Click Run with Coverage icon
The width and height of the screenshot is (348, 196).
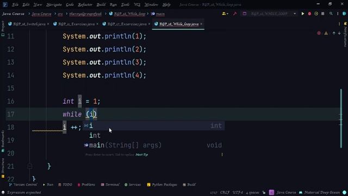(x=316, y=14)
